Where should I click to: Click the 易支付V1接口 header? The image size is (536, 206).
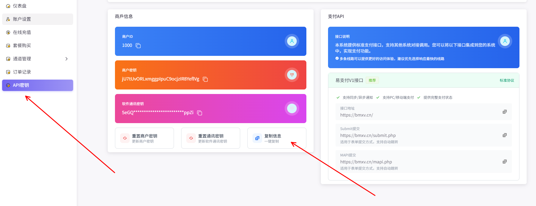(x=349, y=80)
